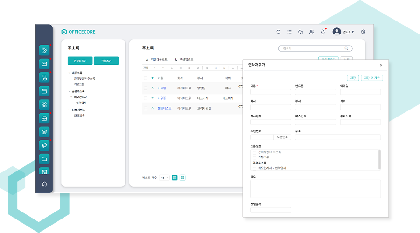The height and width of the screenshot is (233, 420).
Task: Switch to grid view icon
Action: 182,178
